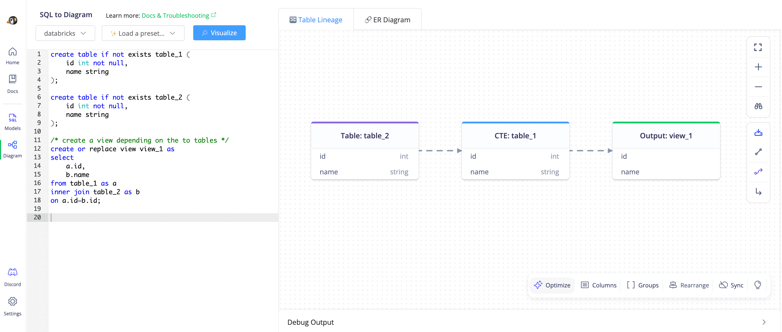The width and height of the screenshot is (782, 332).
Task: Open the Load a preset dropdown
Action: tap(143, 33)
